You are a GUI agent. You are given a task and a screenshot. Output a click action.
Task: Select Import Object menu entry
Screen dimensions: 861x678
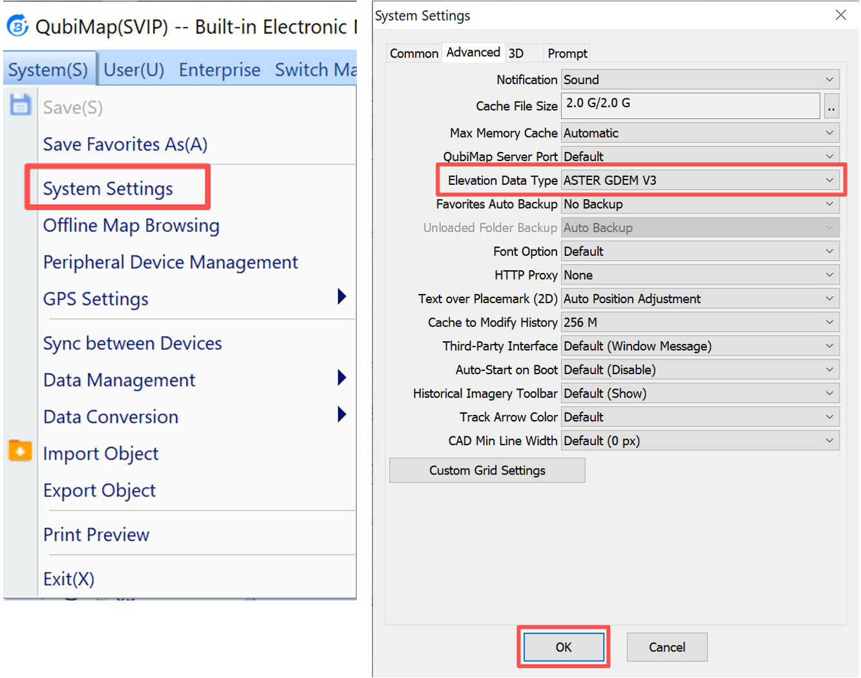[101, 453]
